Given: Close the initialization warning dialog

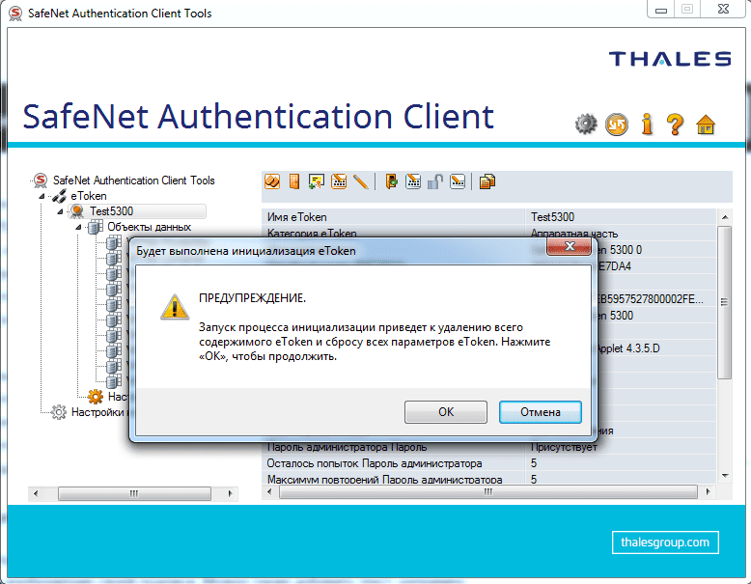Looking at the screenshot, I should pos(569,246).
